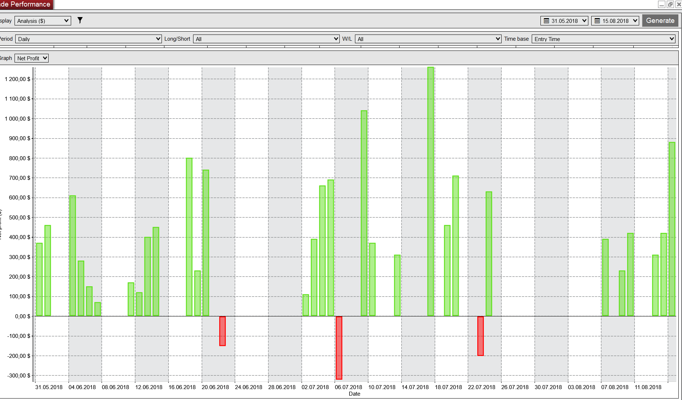The height and width of the screenshot is (400, 682).
Task: Open the Period Daily dropdown
Action: click(88, 39)
